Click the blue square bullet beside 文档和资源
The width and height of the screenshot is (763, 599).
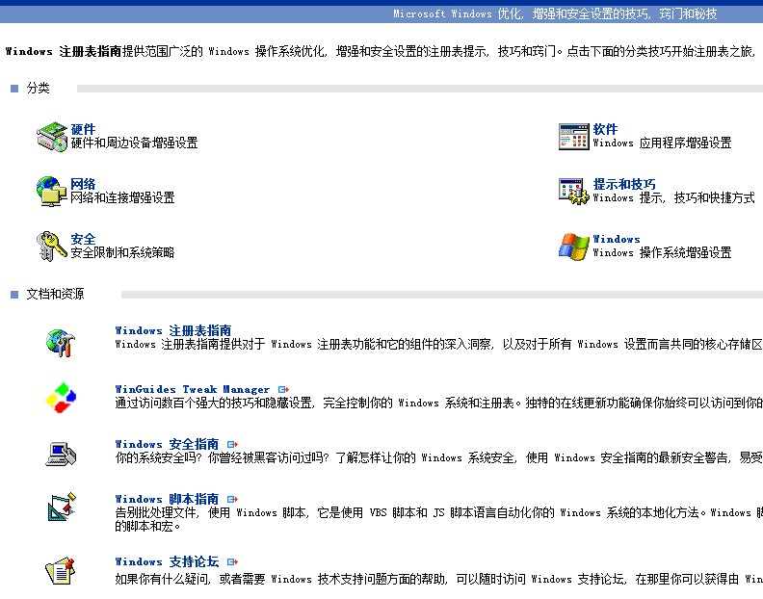14,295
